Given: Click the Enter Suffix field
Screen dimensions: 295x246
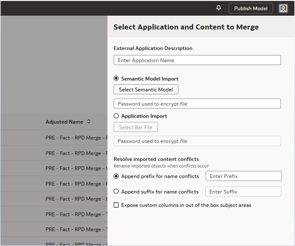Looking at the screenshot, I should coord(243,192).
